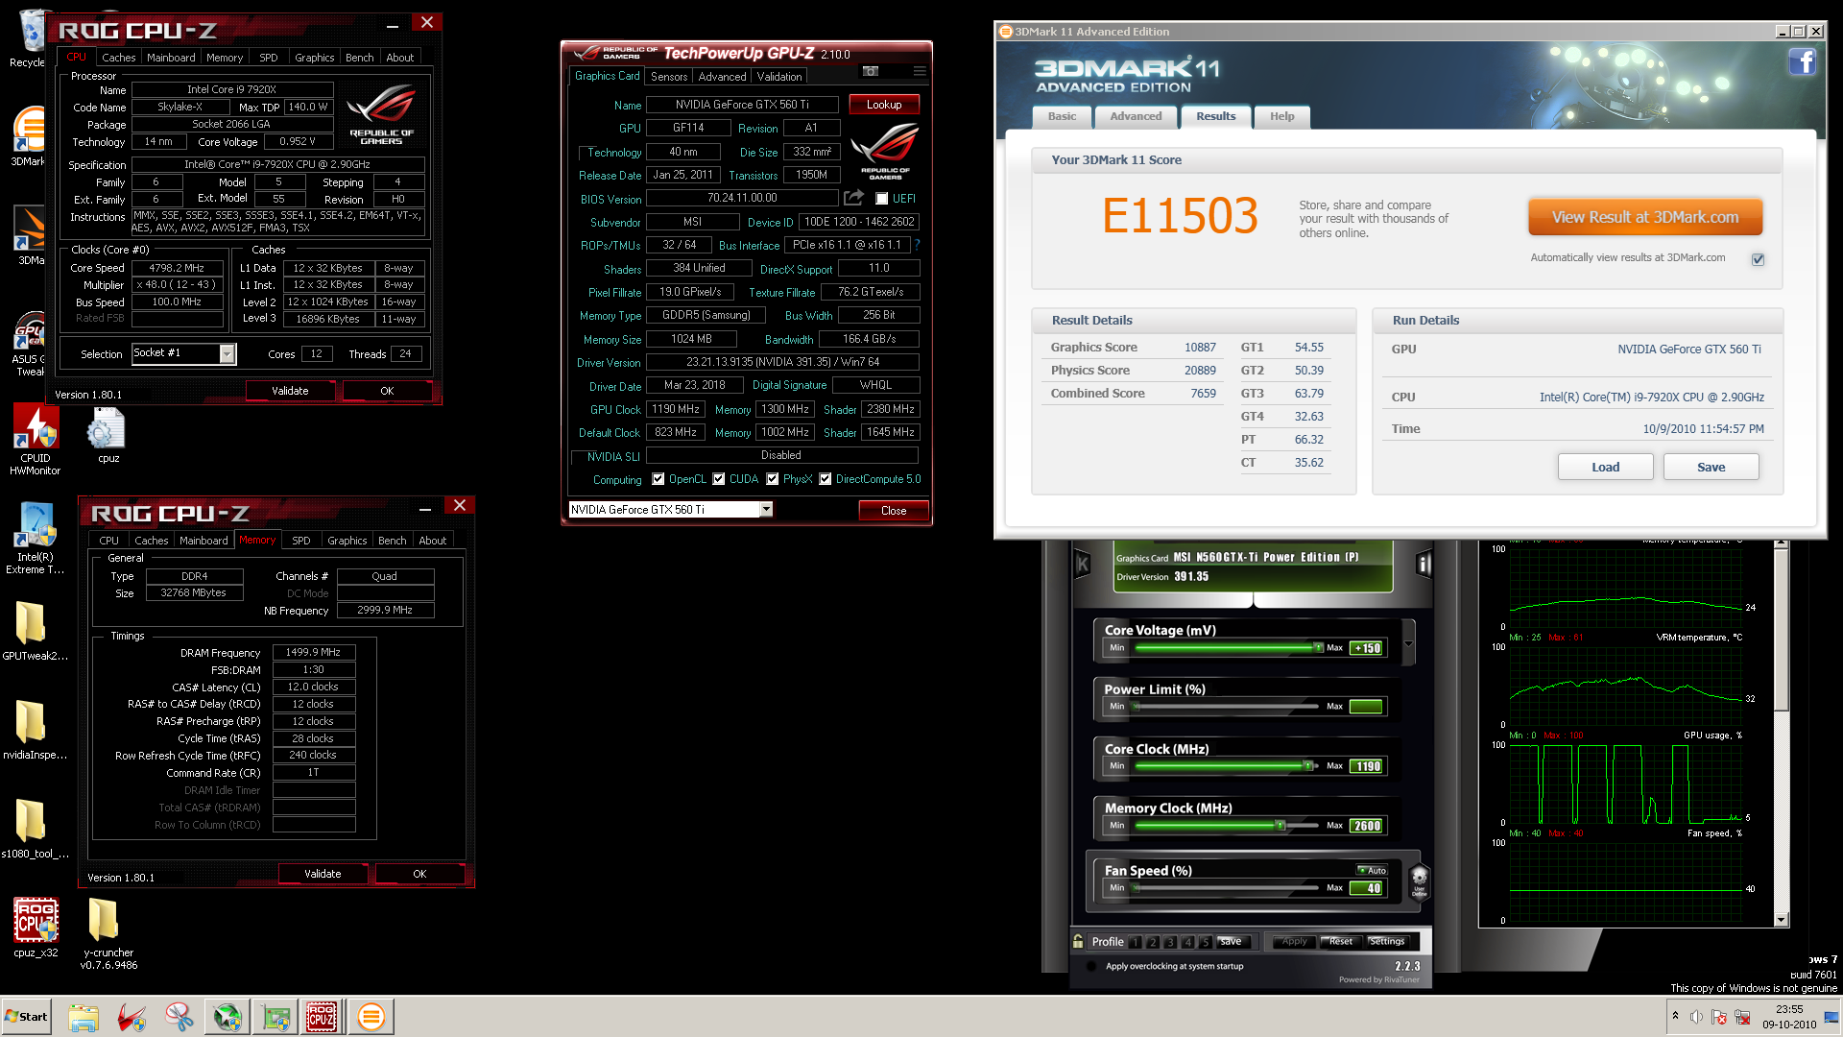Click the Afterburner Settings button
This screenshot has height=1037, width=1843.
(x=1387, y=942)
